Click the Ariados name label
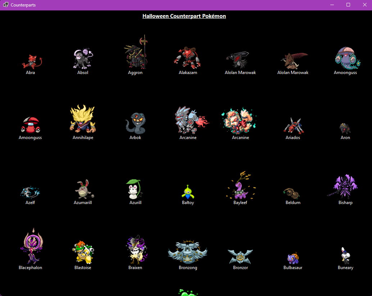372x296 pixels. (x=293, y=138)
